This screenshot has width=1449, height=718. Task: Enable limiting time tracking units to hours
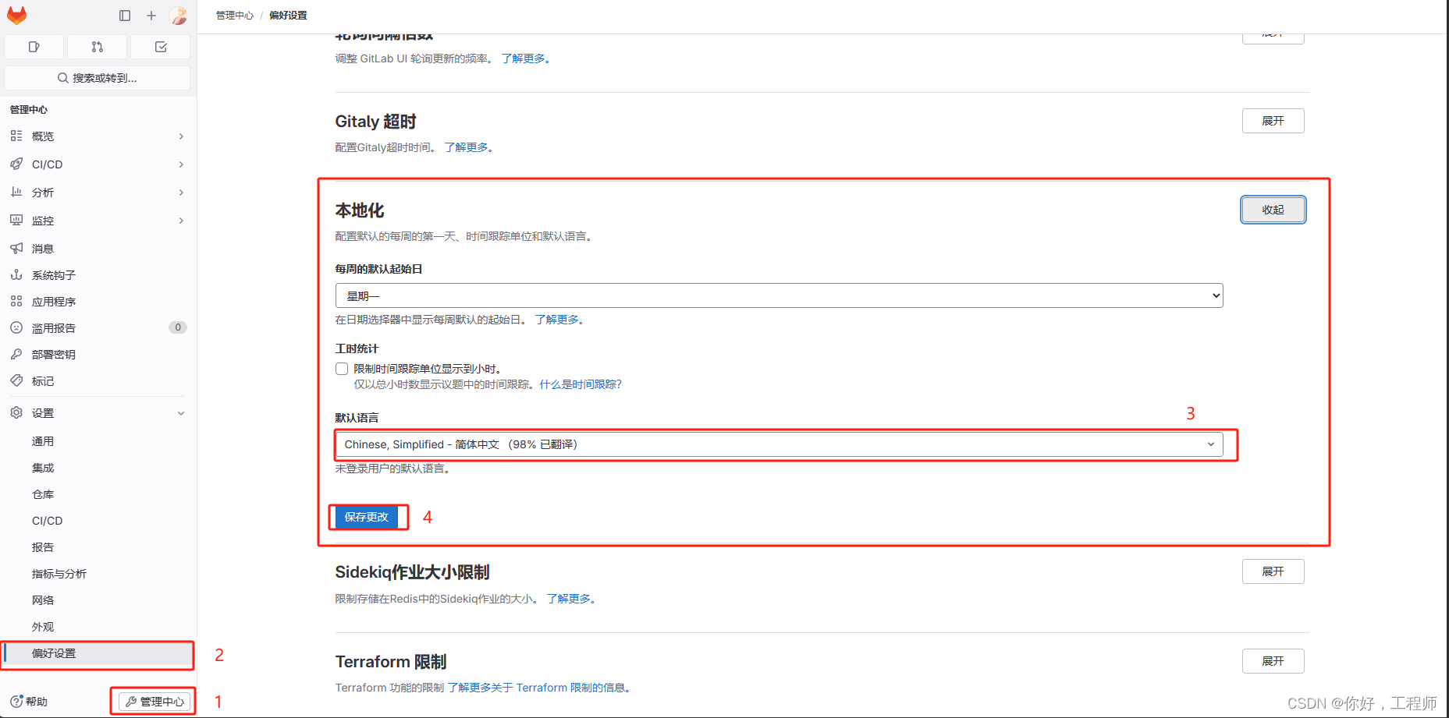[342, 369]
